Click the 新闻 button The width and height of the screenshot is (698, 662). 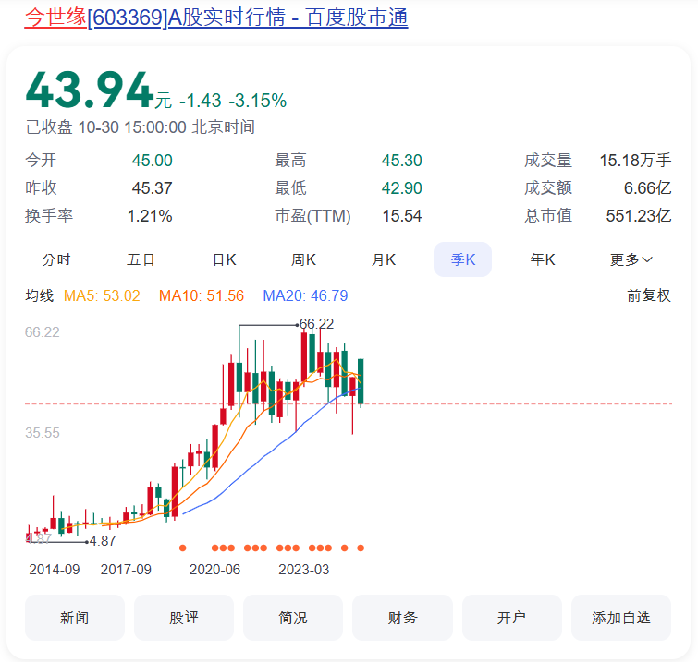pos(75,618)
